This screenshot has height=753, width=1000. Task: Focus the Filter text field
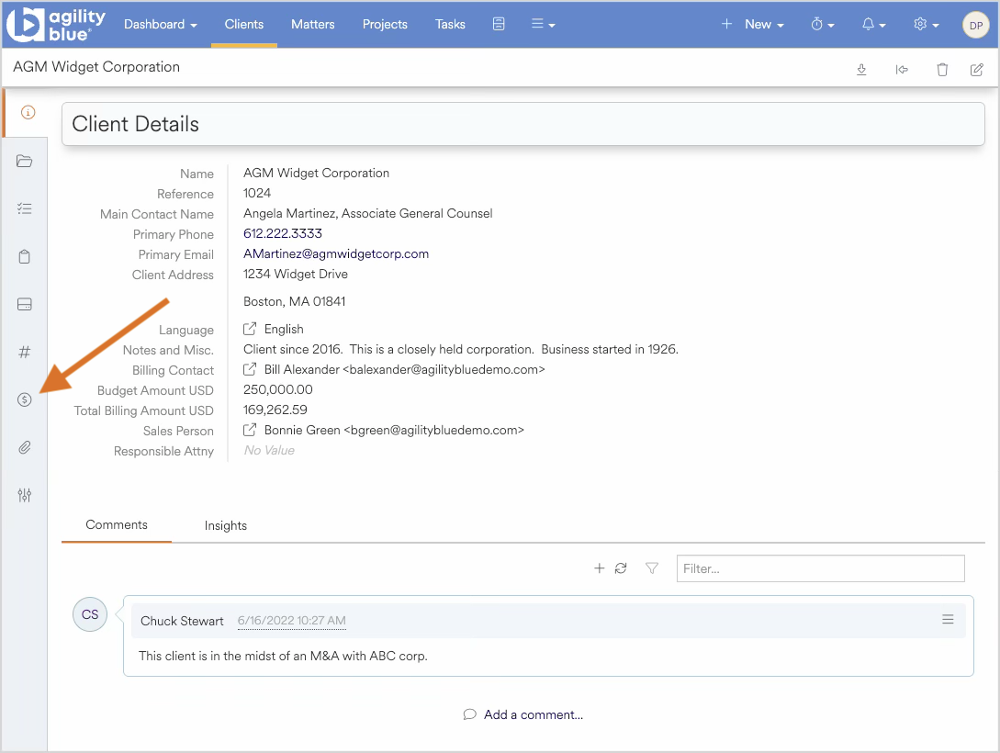click(820, 568)
